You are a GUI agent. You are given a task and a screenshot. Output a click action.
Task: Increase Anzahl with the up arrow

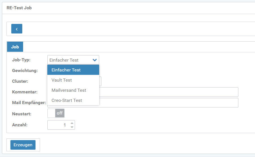point(72,123)
